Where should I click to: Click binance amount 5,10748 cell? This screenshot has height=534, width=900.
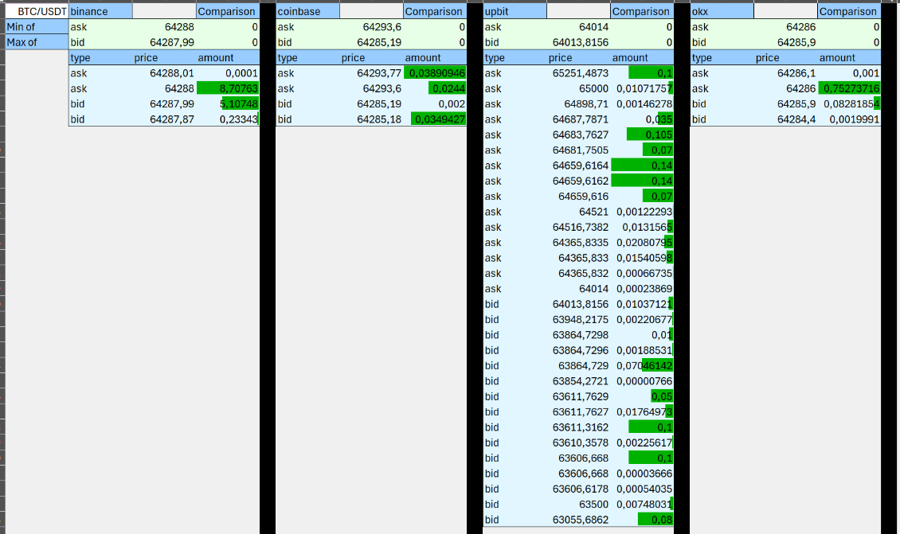click(227, 104)
